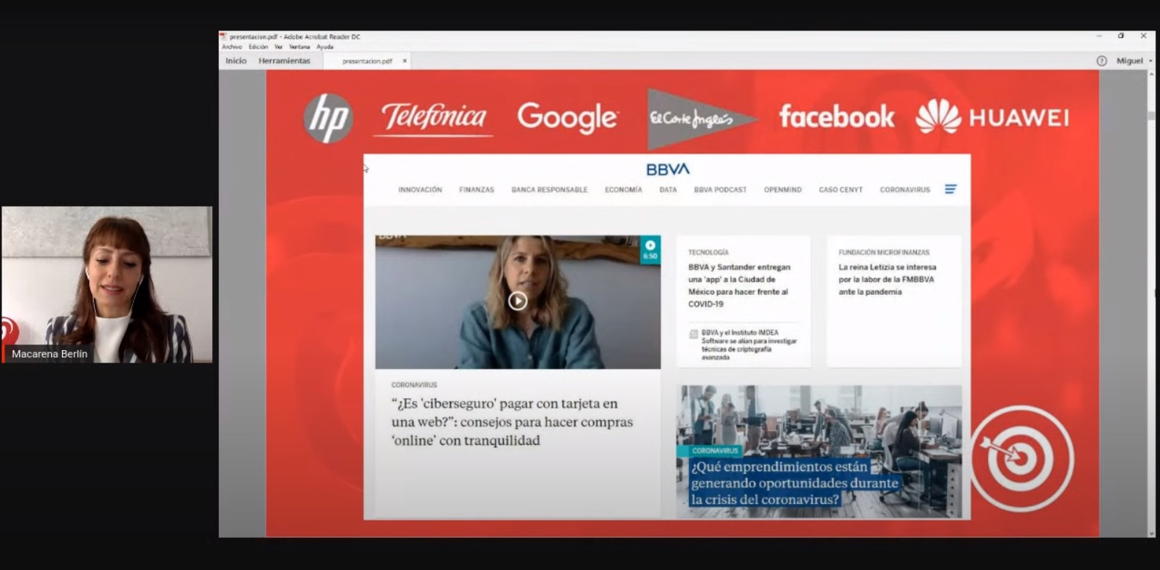Open the BBVA PODCAST nav link
This screenshot has height=570, width=1160.
tap(720, 190)
